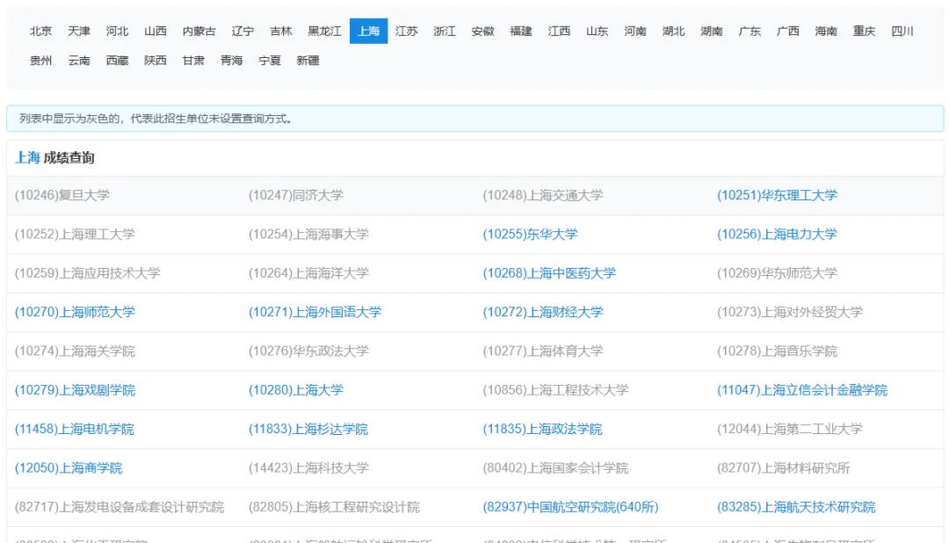The width and height of the screenshot is (949, 543).
Task: Click (82937)中国航空研究院(640所) link
Action: coord(571,507)
